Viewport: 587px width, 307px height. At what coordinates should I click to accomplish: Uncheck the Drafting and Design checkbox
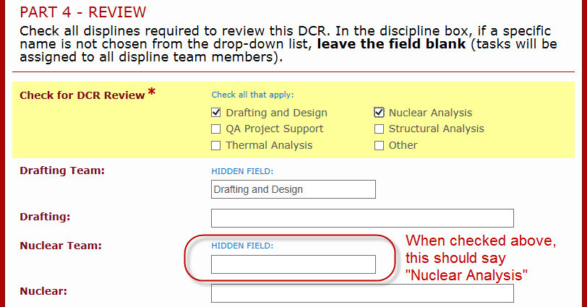coord(216,112)
